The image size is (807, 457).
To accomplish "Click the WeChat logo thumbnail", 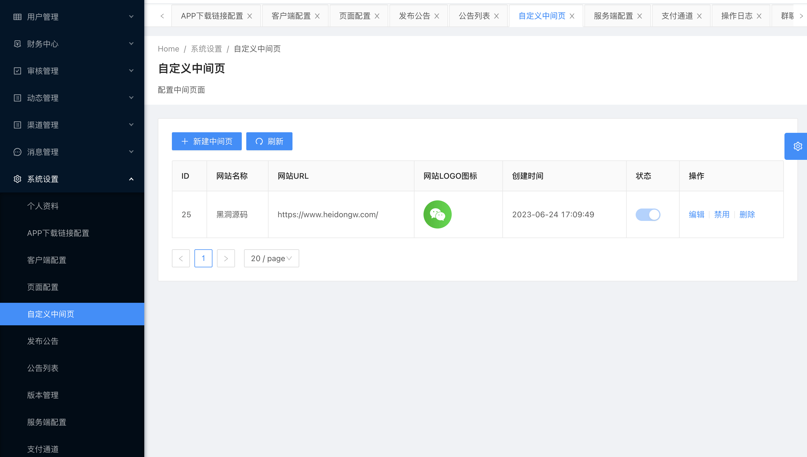I will click(437, 214).
